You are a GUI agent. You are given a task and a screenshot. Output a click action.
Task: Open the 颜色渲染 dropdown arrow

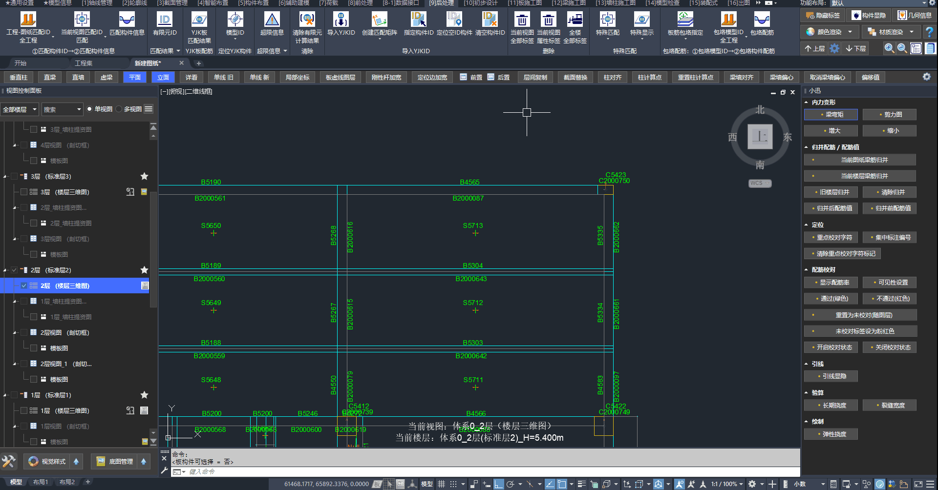pos(850,32)
